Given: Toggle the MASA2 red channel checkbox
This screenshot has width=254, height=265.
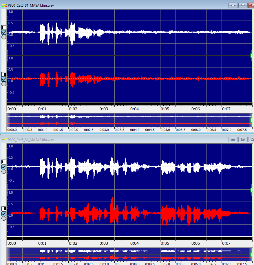Looking at the screenshot, I should click(x=4, y=214).
